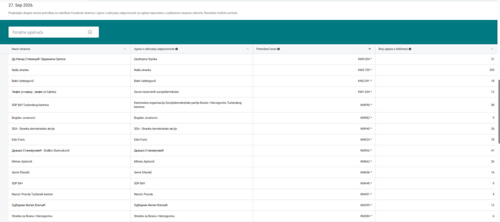Viewport: 500px width, 222px height.
Task: Open Semir Efendić page name
Action: pyautogui.click(x=21, y=172)
